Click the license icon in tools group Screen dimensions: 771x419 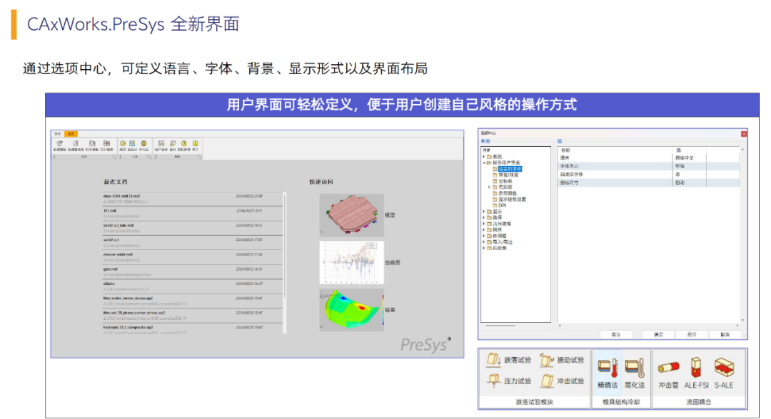tap(143, 143)
